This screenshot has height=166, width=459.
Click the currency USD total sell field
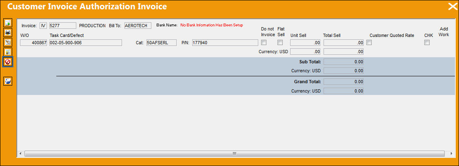pyautogui.click(x=344, y=52)
